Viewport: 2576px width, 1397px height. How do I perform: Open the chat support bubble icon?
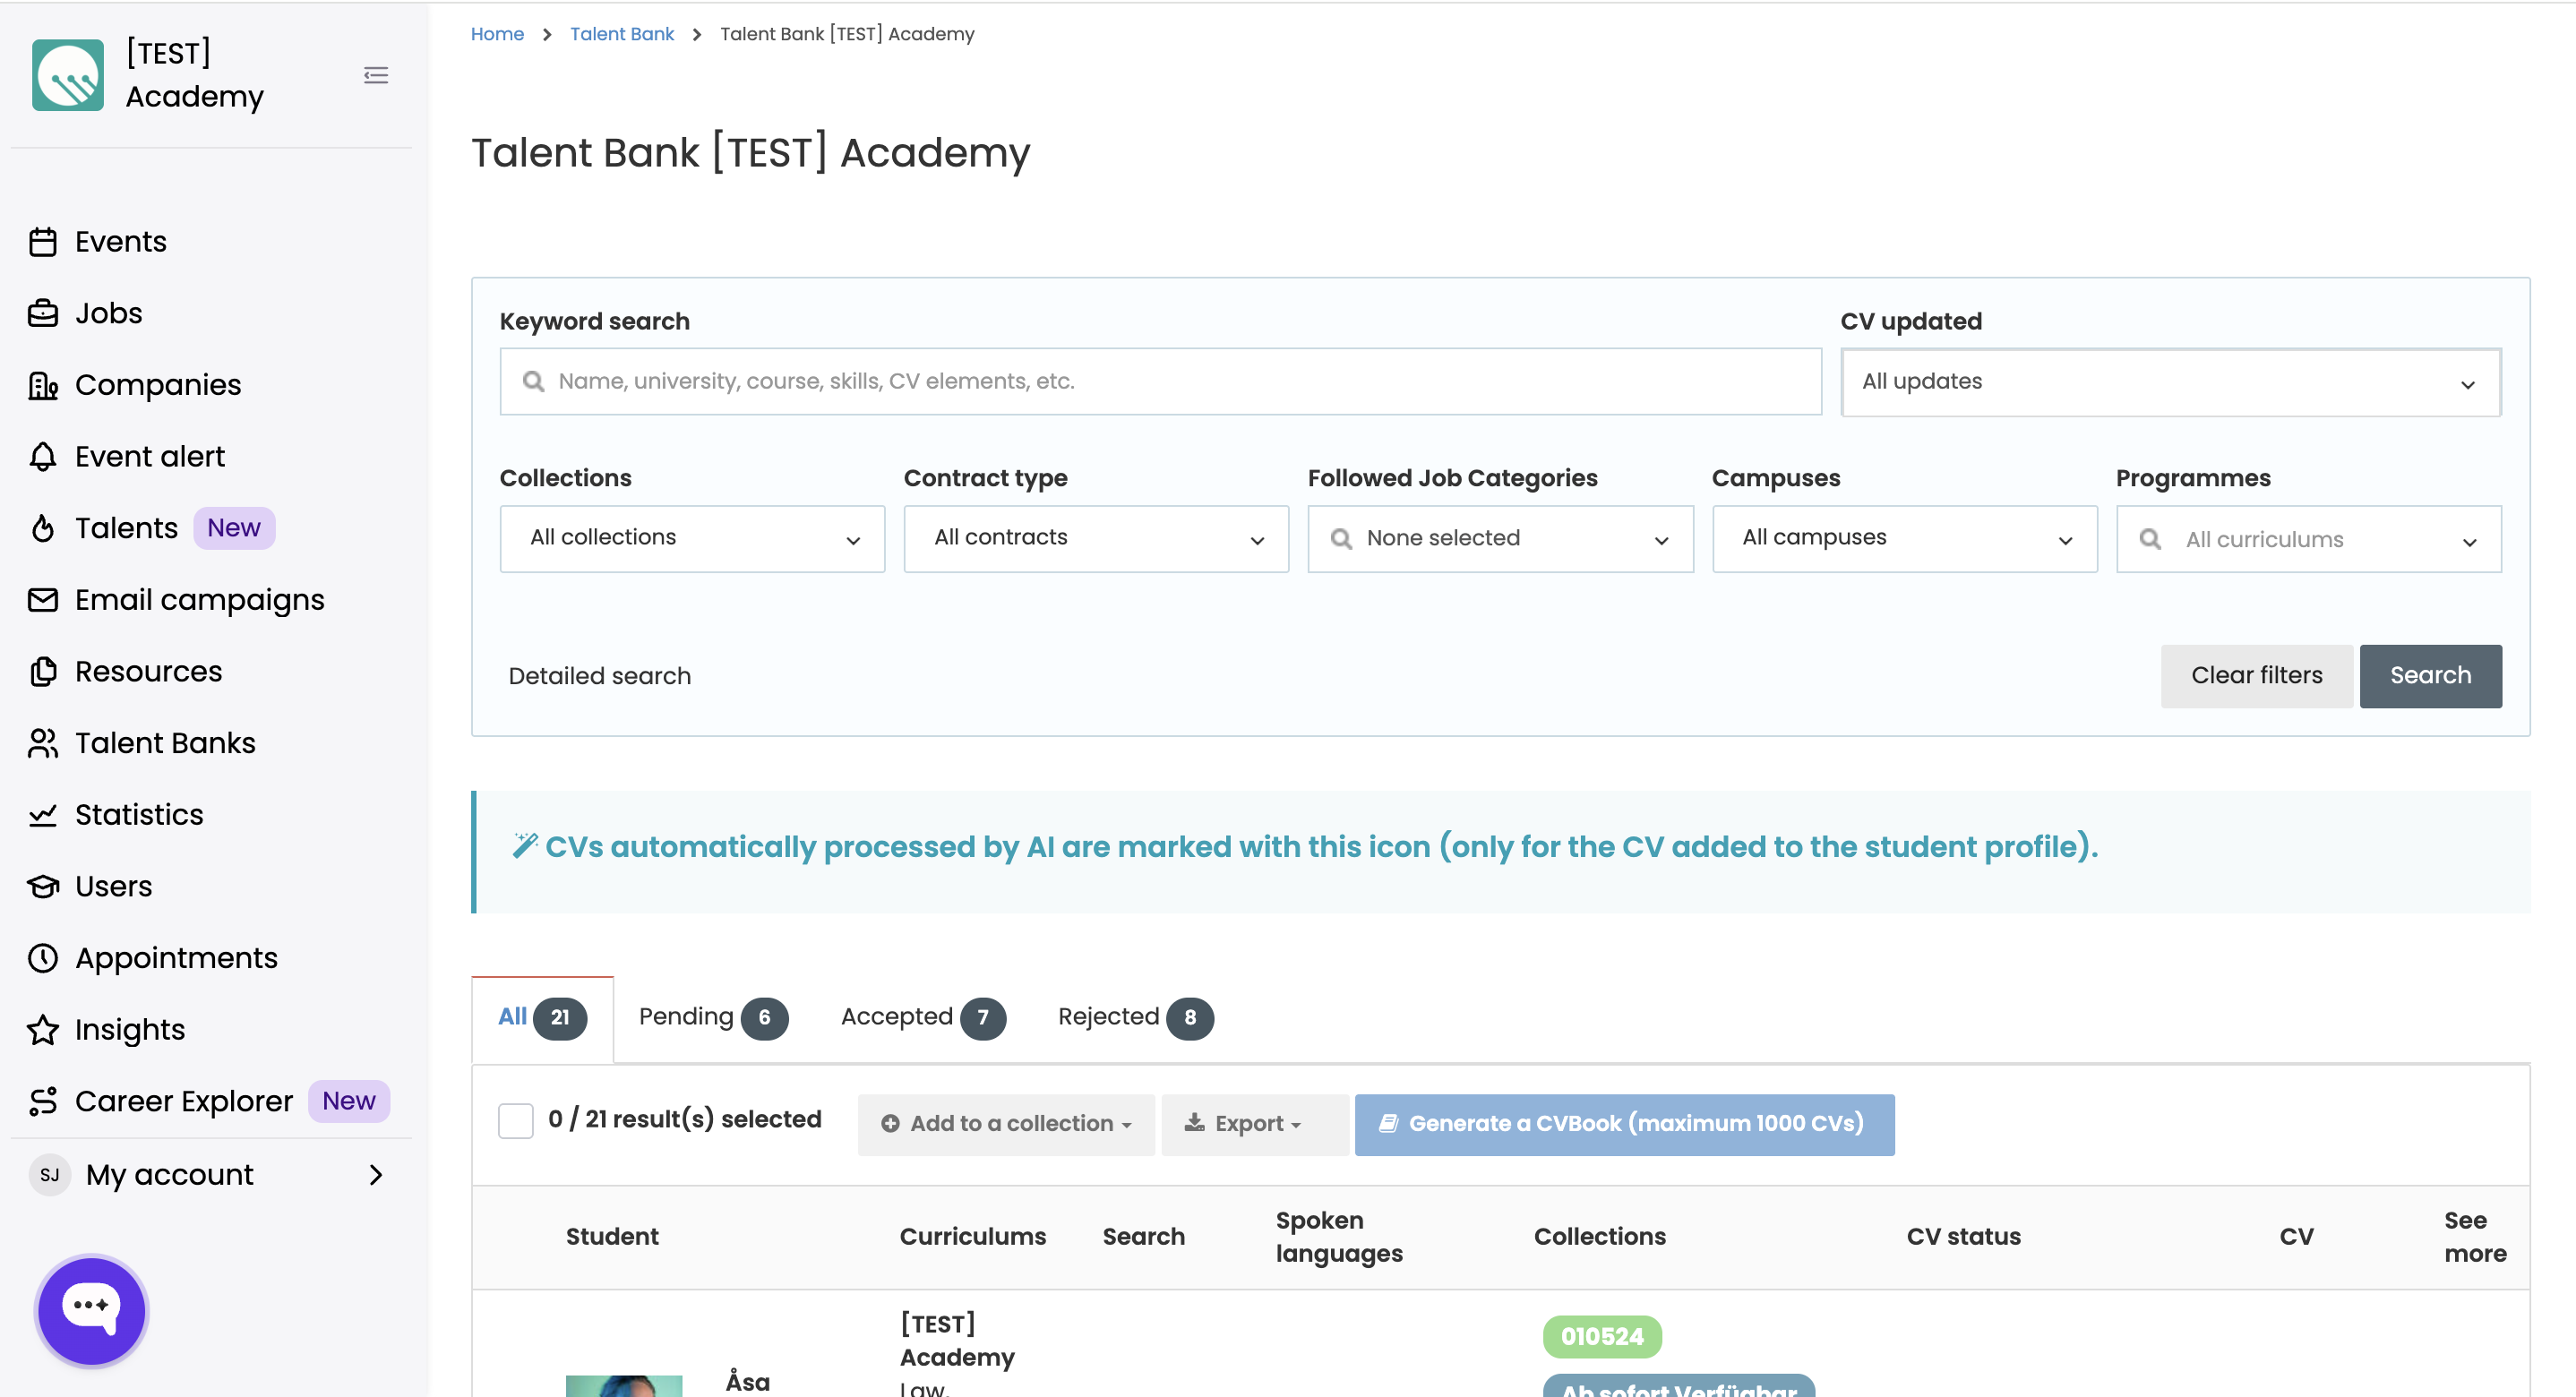pyautogui.click(x=91, y=1309)
